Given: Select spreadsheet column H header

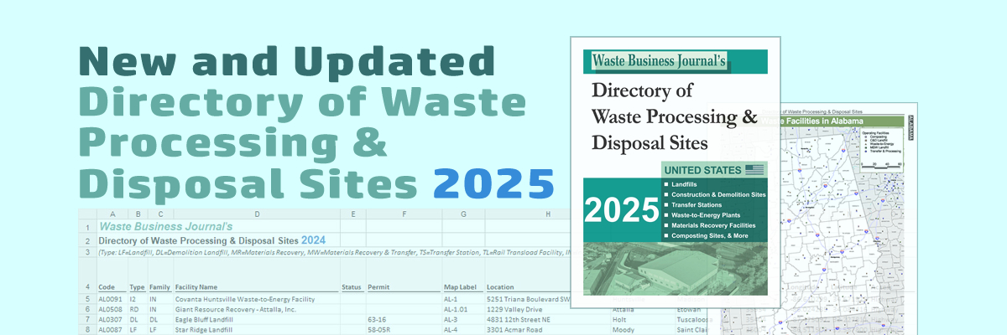Looking at the screenshot, I should [547, 214].
